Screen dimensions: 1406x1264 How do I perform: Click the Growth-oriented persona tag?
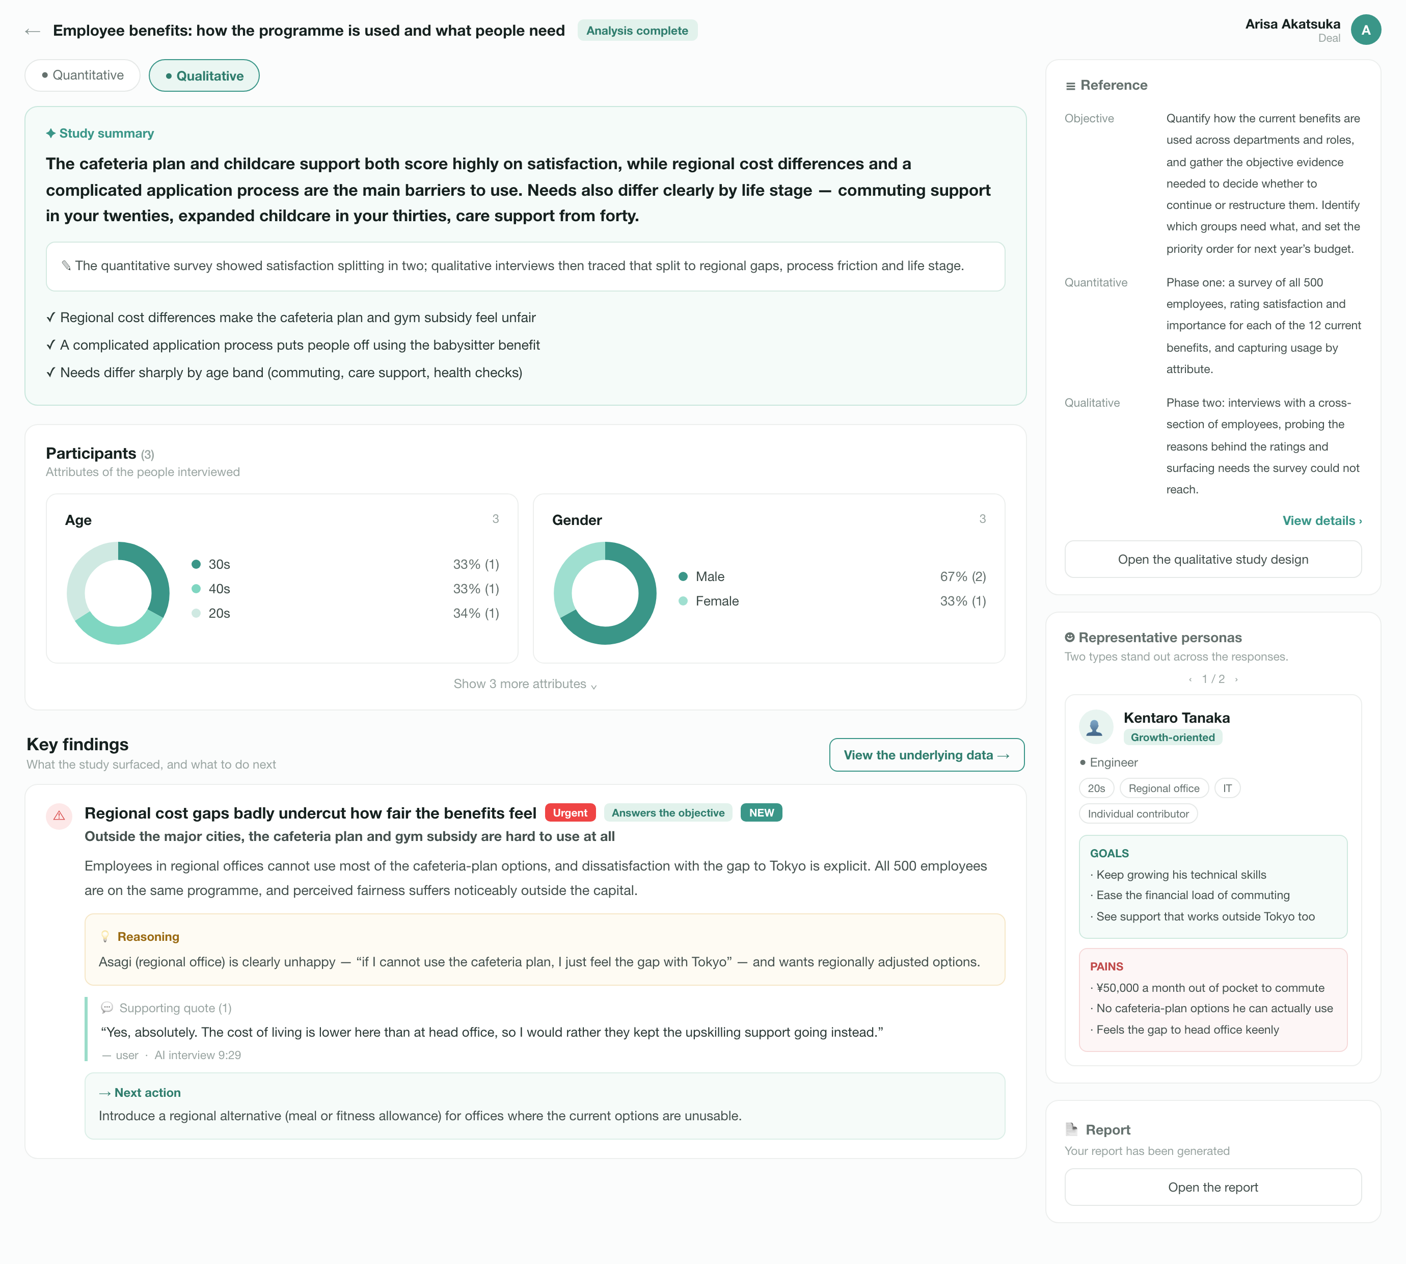1172,738
